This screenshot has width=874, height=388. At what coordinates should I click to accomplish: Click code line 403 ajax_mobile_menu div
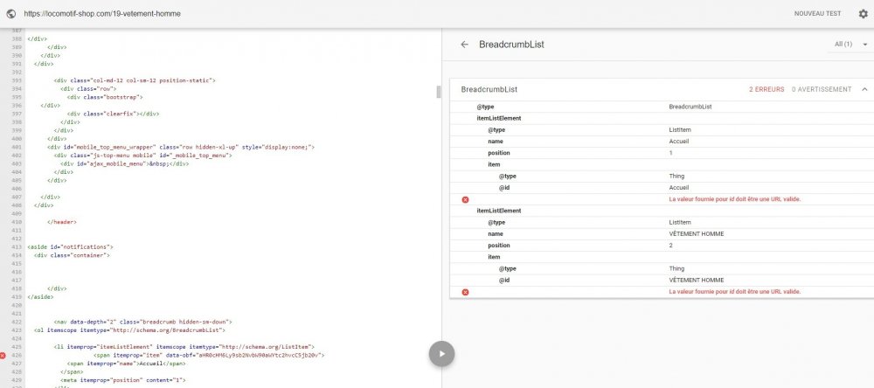pyautogui.click(x=125, y=164)
